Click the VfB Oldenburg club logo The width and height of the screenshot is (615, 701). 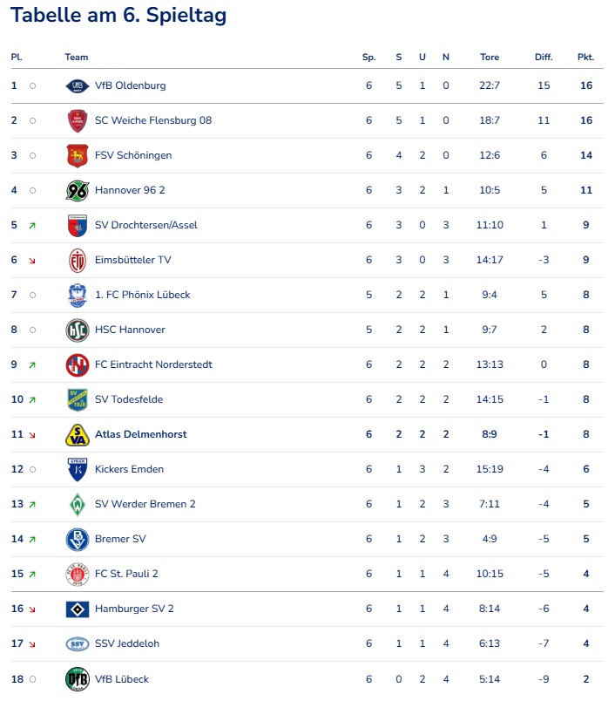78,85
